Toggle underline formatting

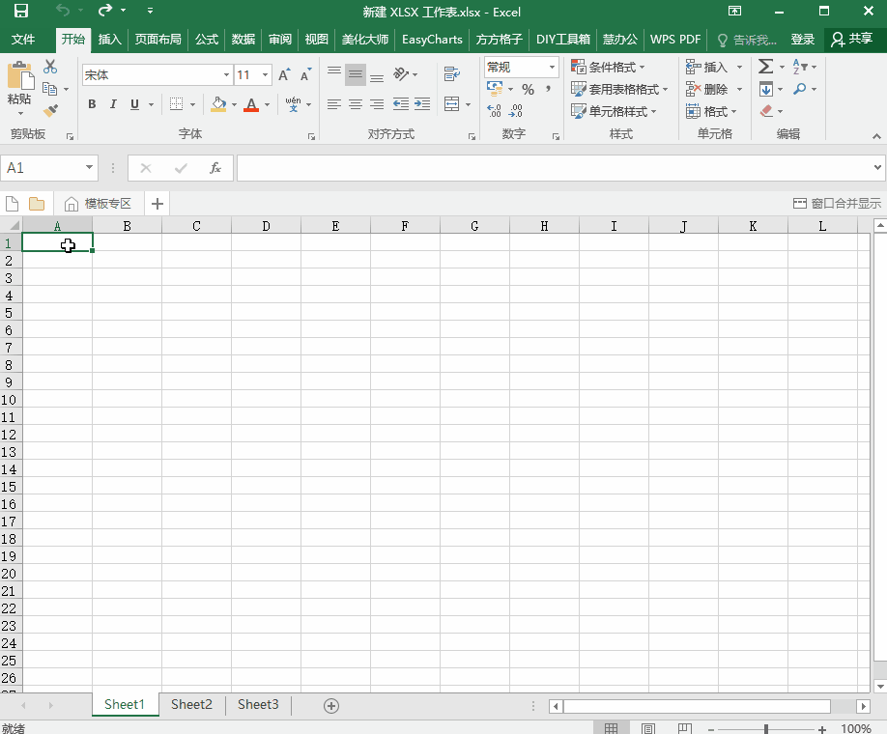[134, 104]
